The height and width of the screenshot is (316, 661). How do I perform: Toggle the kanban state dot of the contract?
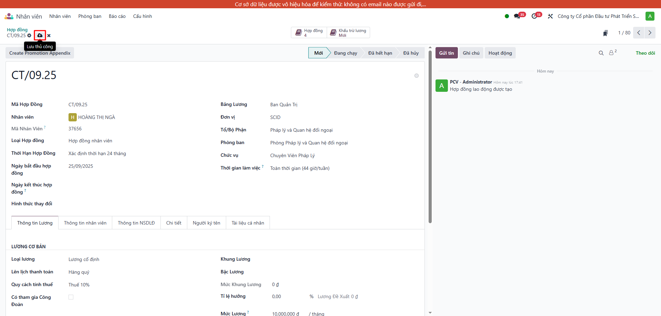coord(417,76)
